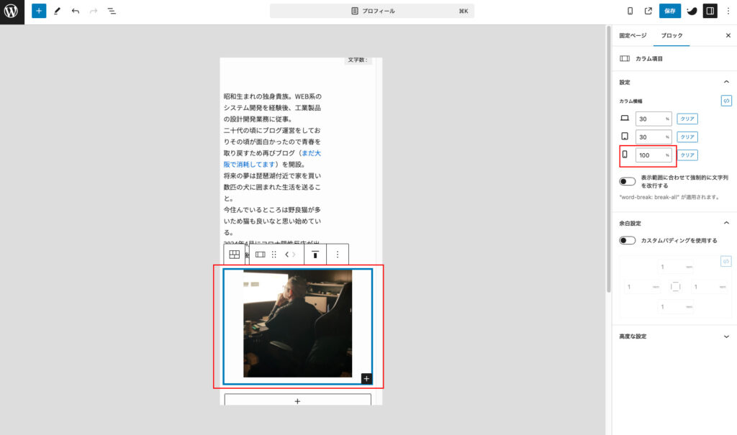Click the editor sidebar scrollbar
This screenshot has width=737, height=435.
609,160
